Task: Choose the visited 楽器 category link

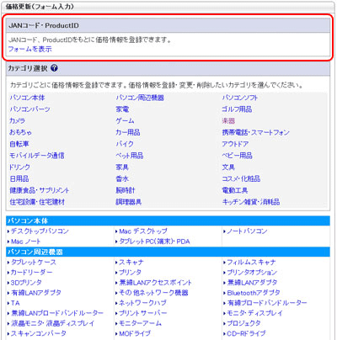Action: tap(228, 120)
